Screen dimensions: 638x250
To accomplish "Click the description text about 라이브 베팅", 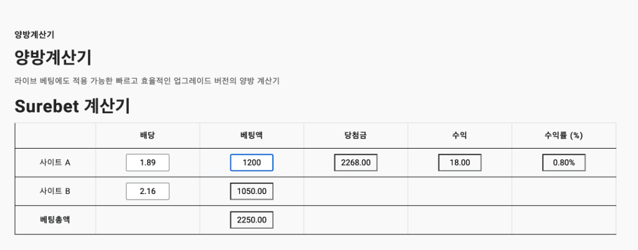I will point(146,81).
